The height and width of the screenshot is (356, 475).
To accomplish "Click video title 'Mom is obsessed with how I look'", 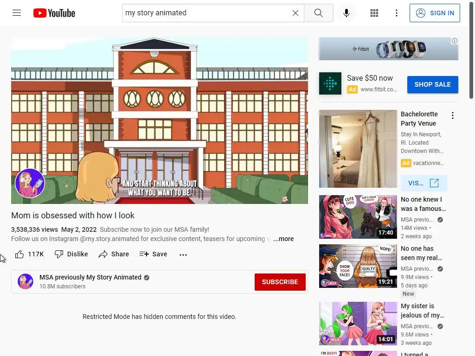I will (73, 215).
